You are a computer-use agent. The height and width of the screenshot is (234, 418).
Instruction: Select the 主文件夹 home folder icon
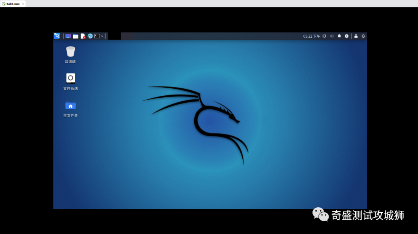(70, 109)
